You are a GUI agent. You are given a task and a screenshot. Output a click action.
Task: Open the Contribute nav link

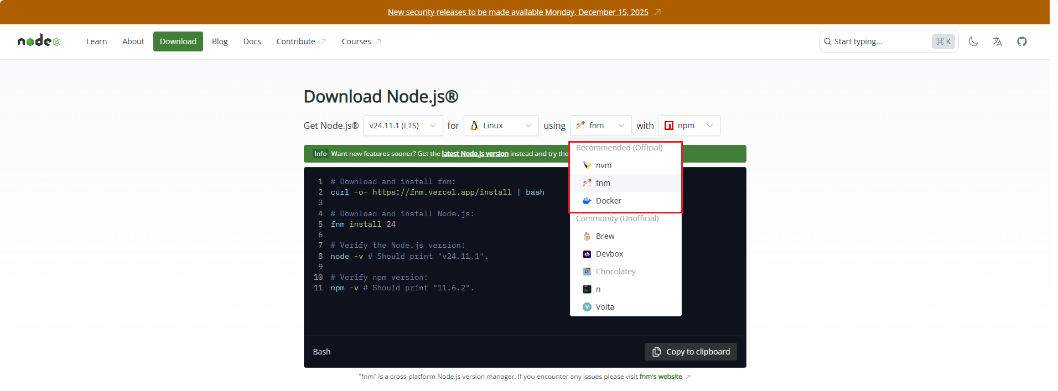(x=301, y=41)
